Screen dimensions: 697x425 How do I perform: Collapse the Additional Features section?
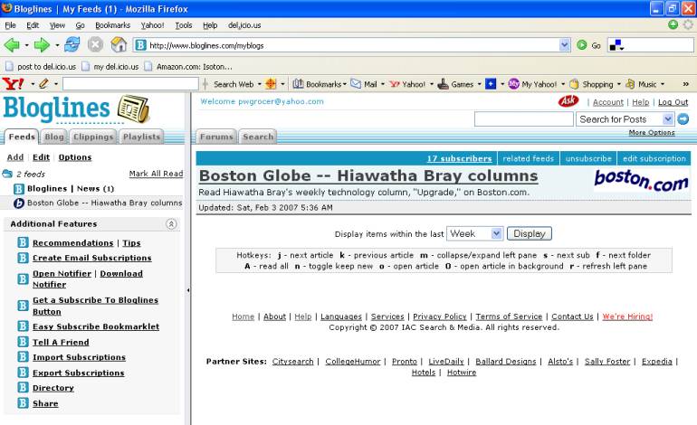171,224
